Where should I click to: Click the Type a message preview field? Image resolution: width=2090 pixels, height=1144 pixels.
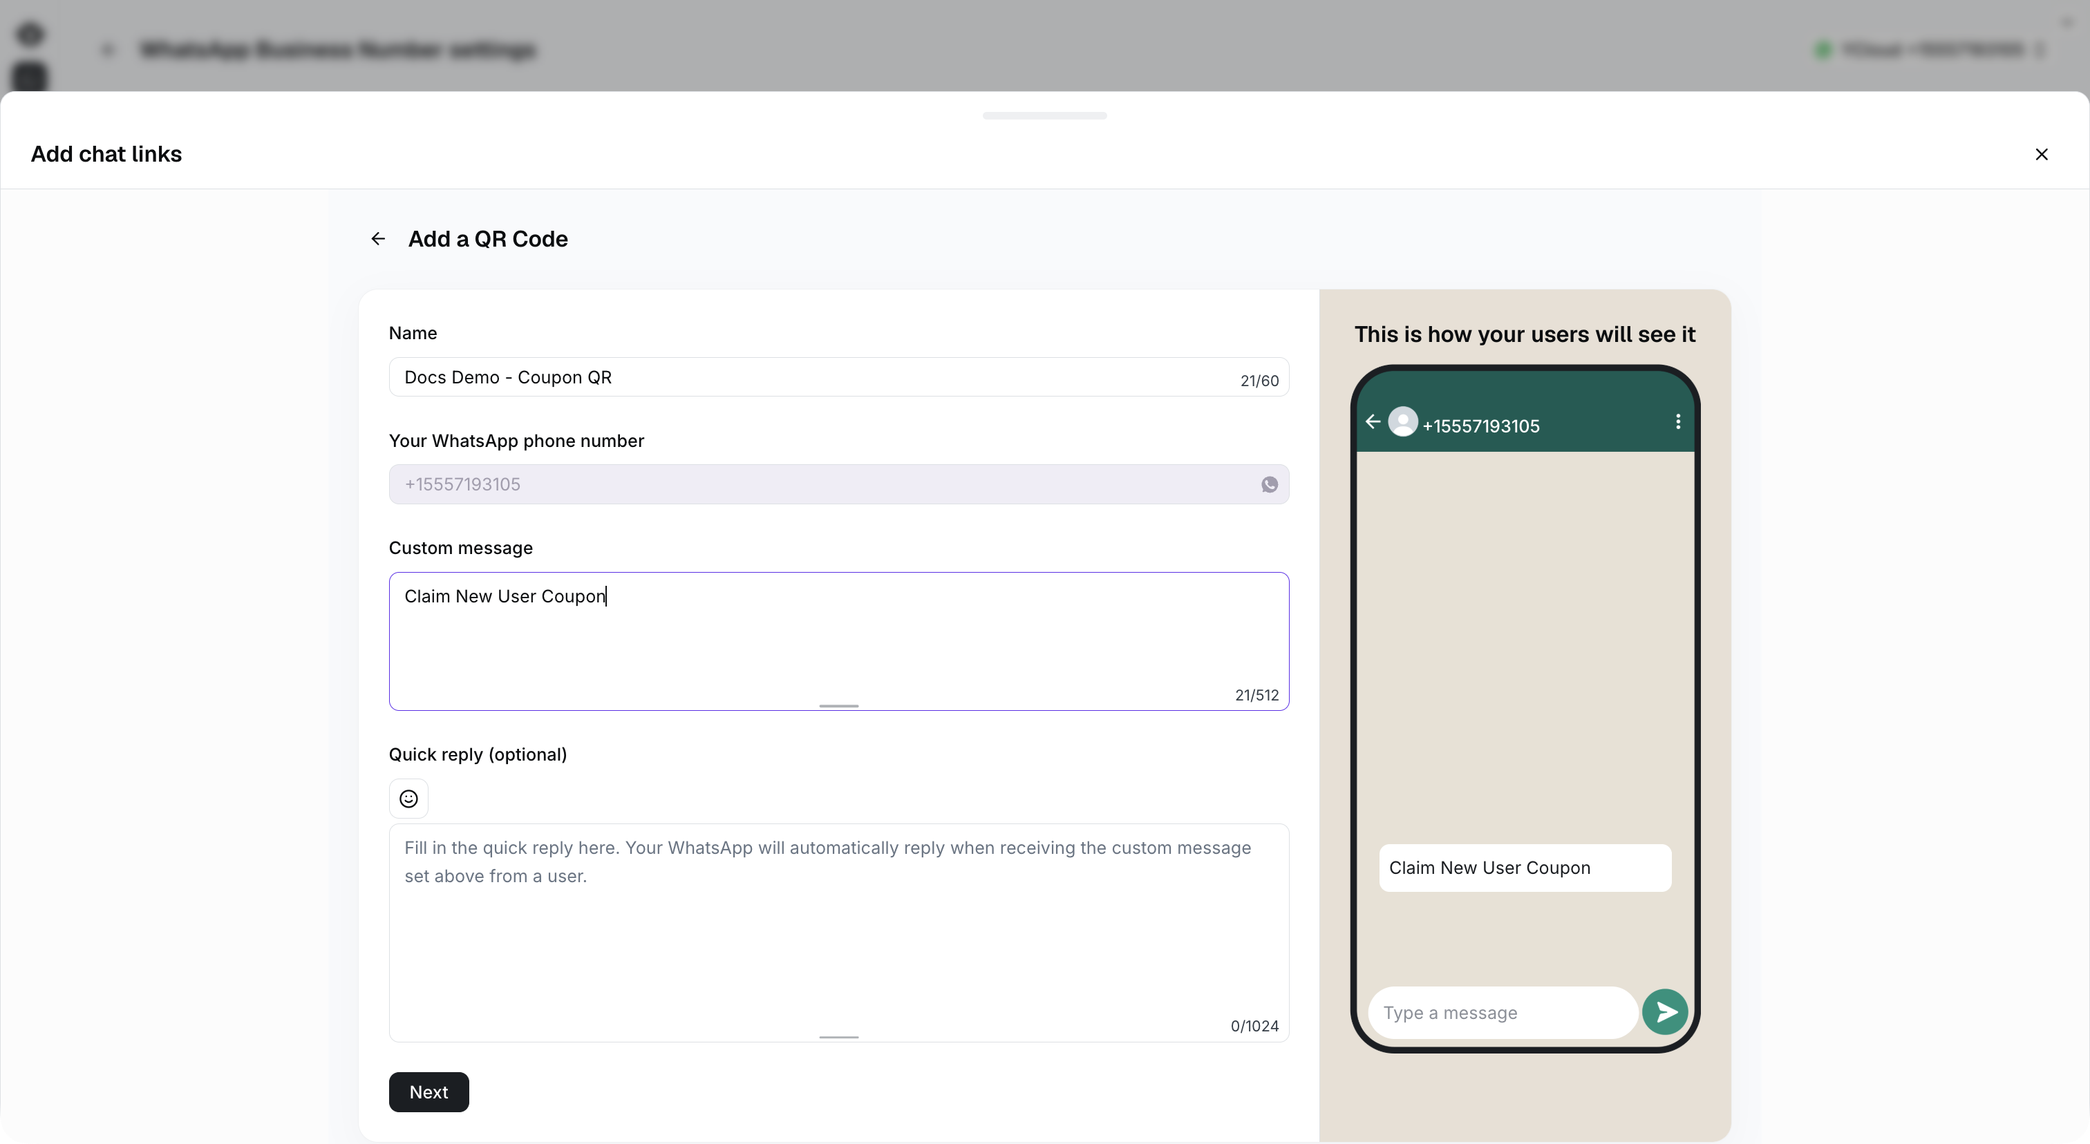[x=1502, y=1012]
